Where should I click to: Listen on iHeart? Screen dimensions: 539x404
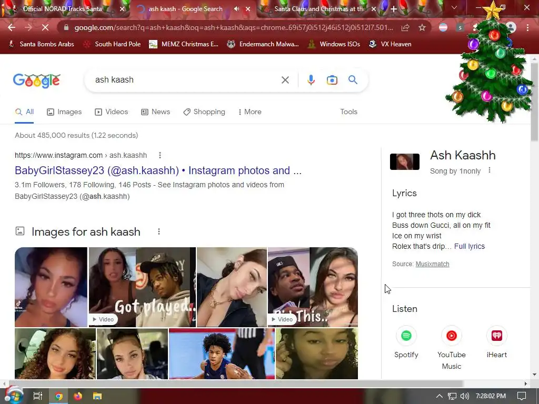[x=497, y=342]
